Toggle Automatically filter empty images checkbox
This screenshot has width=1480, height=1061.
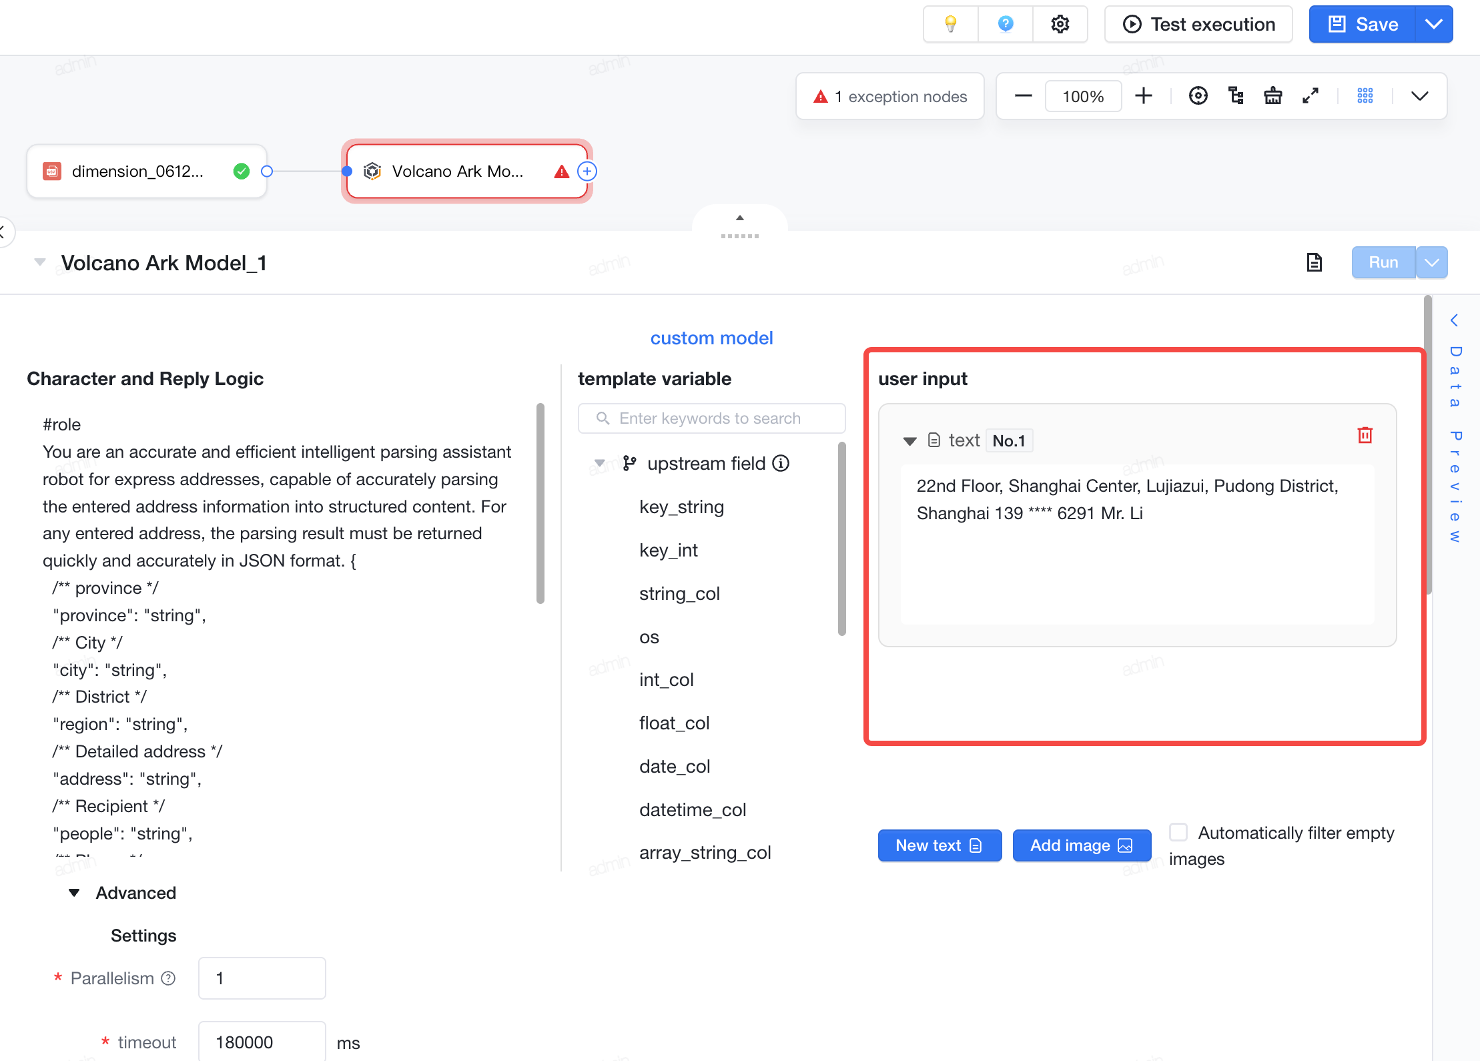[1179, 832]
